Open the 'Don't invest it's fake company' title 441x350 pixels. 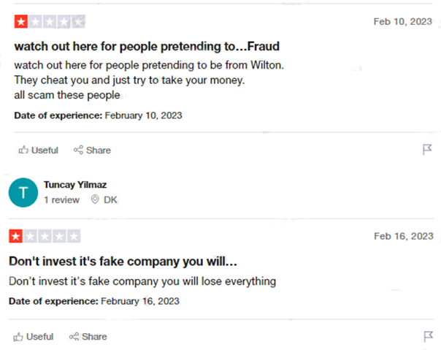point(123,262)
